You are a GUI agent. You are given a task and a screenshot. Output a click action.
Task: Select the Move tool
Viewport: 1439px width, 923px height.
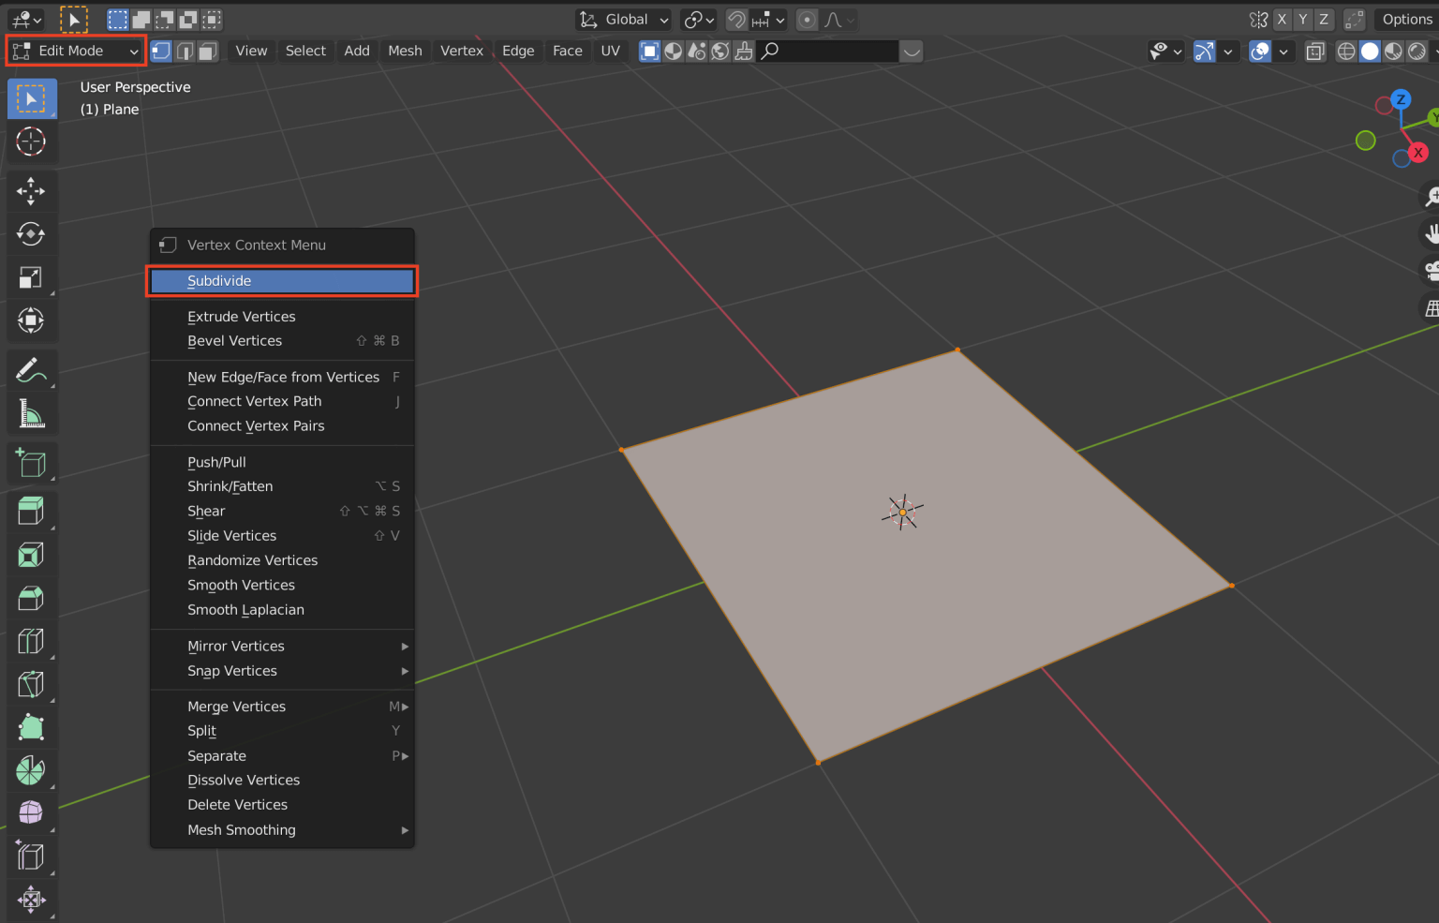pos(31,191)
